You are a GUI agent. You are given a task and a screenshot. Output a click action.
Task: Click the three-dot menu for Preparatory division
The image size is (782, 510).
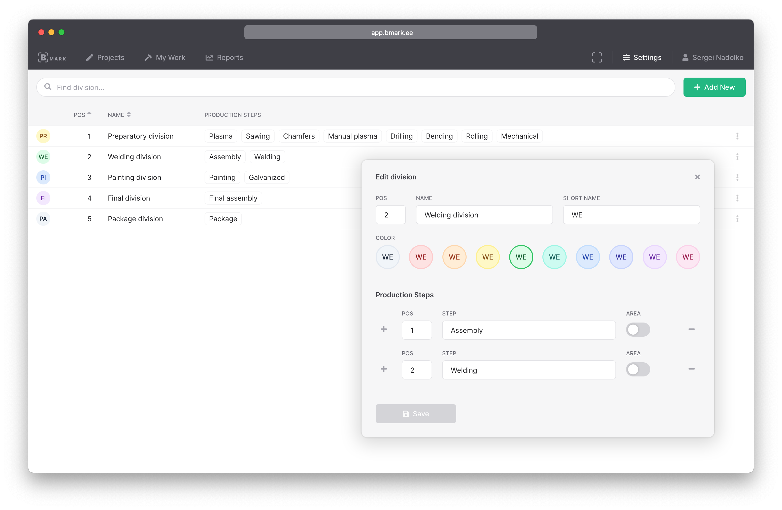[x=738, y=136]
